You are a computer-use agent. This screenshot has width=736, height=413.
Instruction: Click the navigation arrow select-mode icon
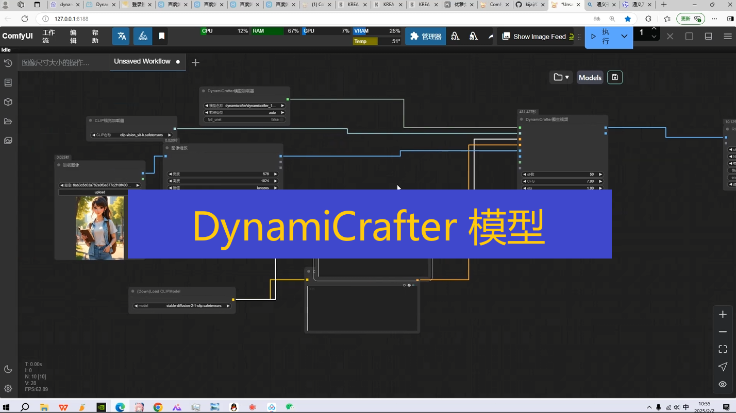723,367
